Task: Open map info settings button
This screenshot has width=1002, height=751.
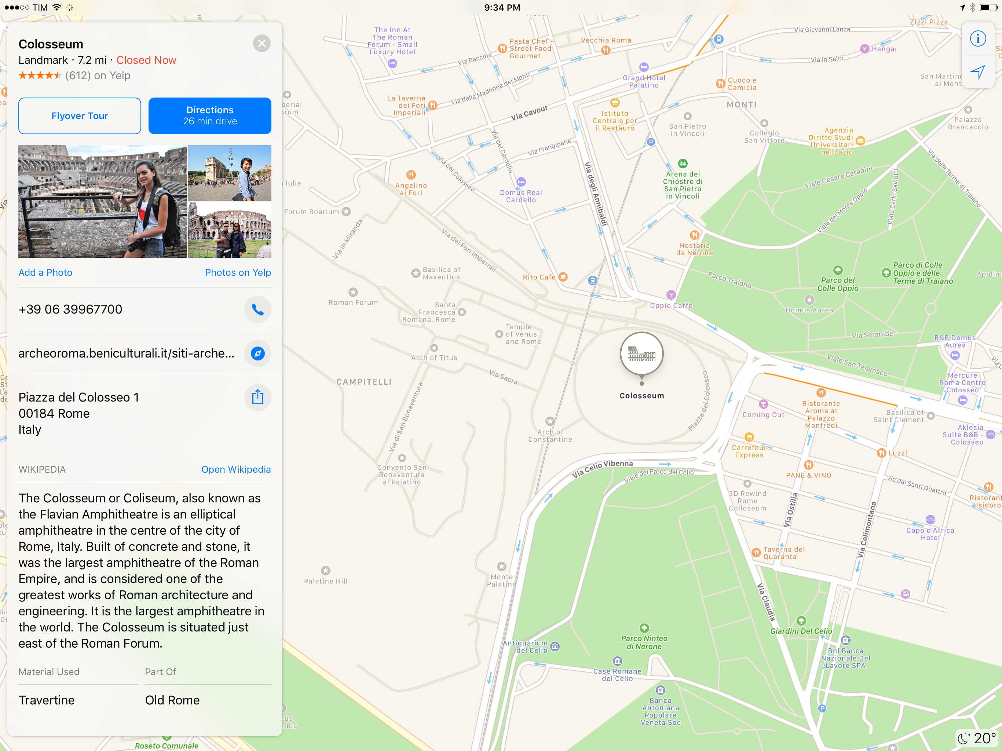Action: pyautogui.click(x=977, y=39)
